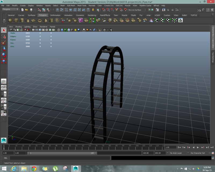
Task: Open the Script Editor icon near the command line
Action: [x=212, y=158]
